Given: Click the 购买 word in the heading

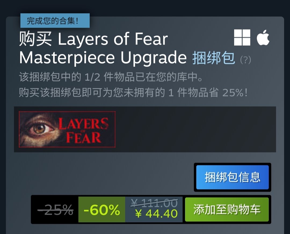Looking at the screenshot, I should click(35, 39).
